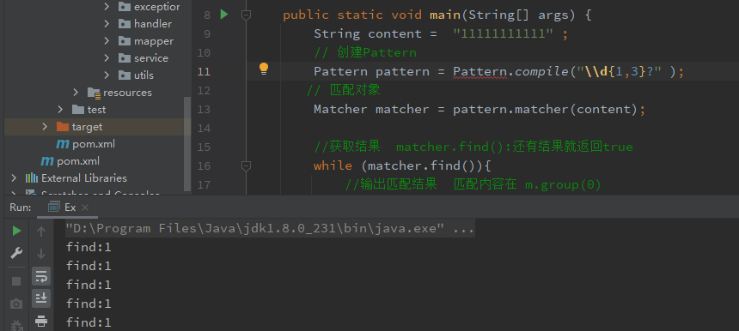Expand External Libraries node

14,178
